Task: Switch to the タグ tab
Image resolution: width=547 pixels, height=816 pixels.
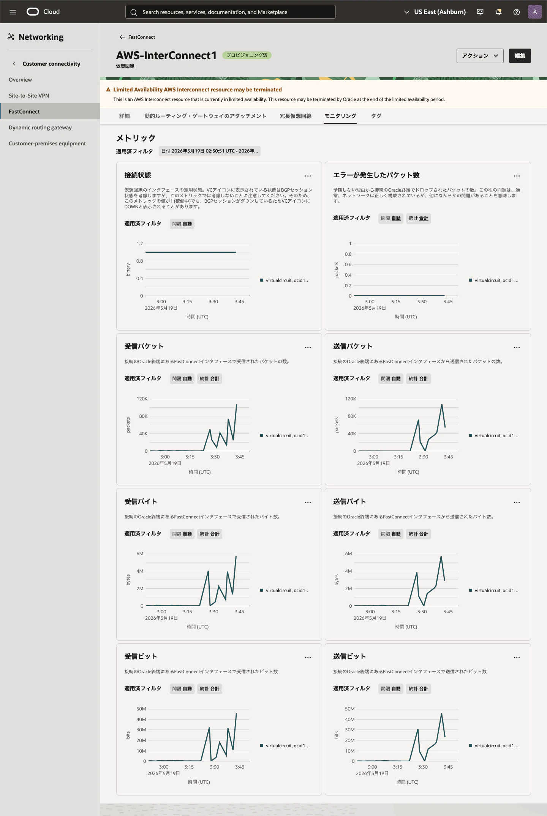Action: (376, 116)
